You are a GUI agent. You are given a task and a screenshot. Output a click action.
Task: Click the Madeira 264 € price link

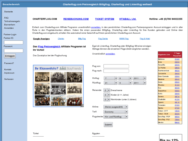coord(177,79)
